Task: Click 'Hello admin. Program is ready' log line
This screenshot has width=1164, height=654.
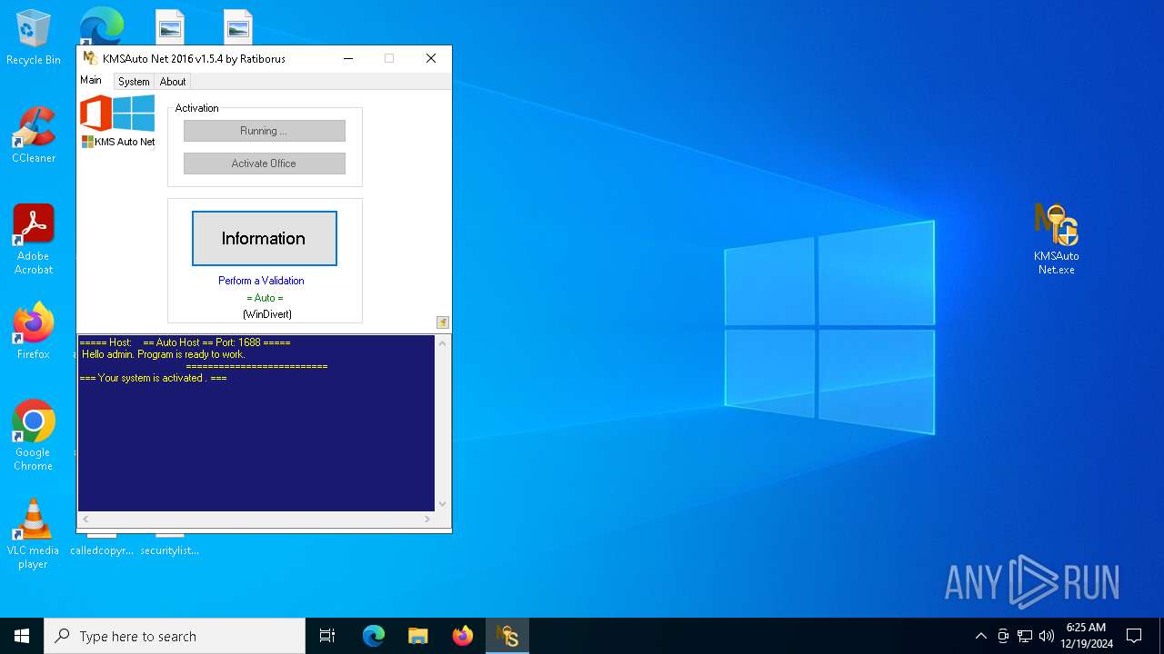Action: [163, 354]
